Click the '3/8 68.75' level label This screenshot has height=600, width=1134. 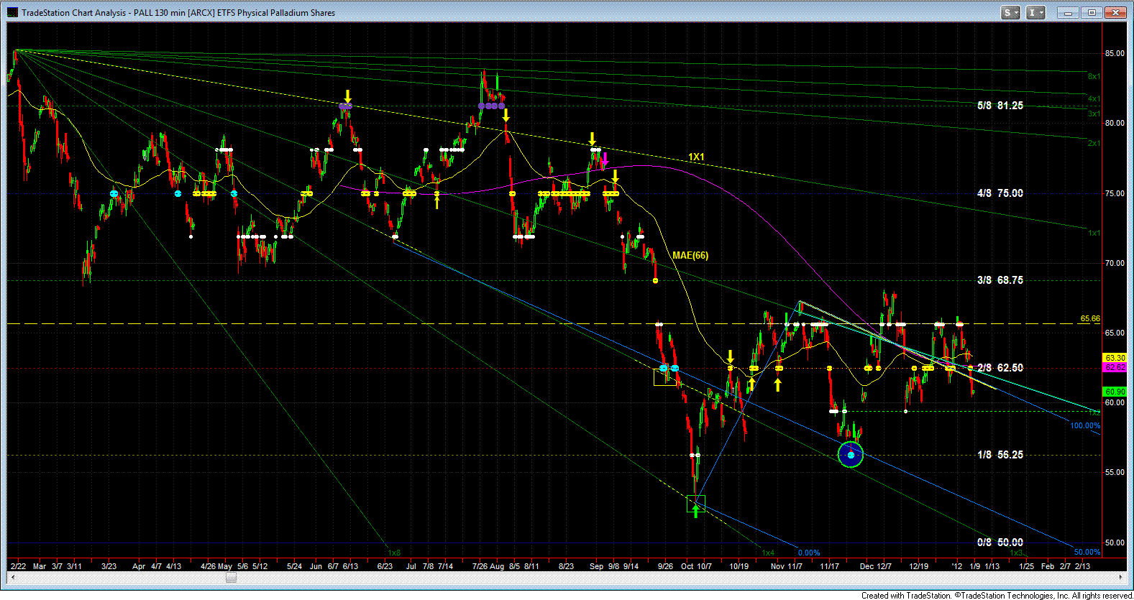[x=1000, y=280]
